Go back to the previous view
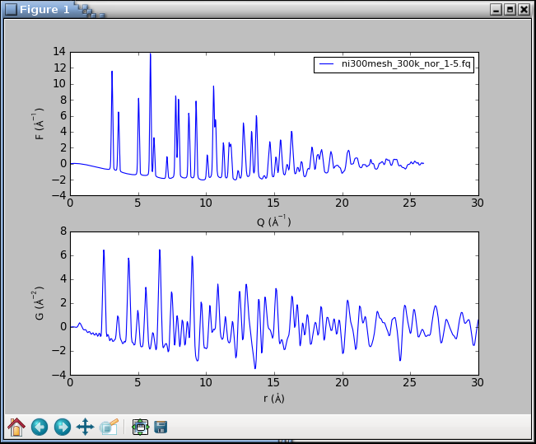 [40, 427]
